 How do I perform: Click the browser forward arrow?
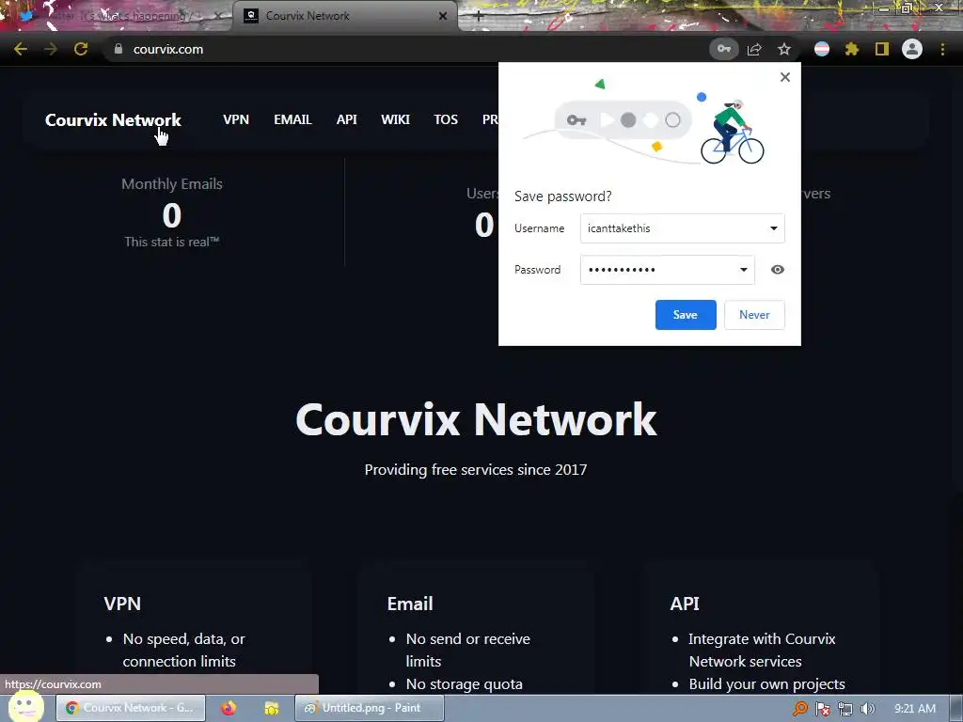pos(51,49)
